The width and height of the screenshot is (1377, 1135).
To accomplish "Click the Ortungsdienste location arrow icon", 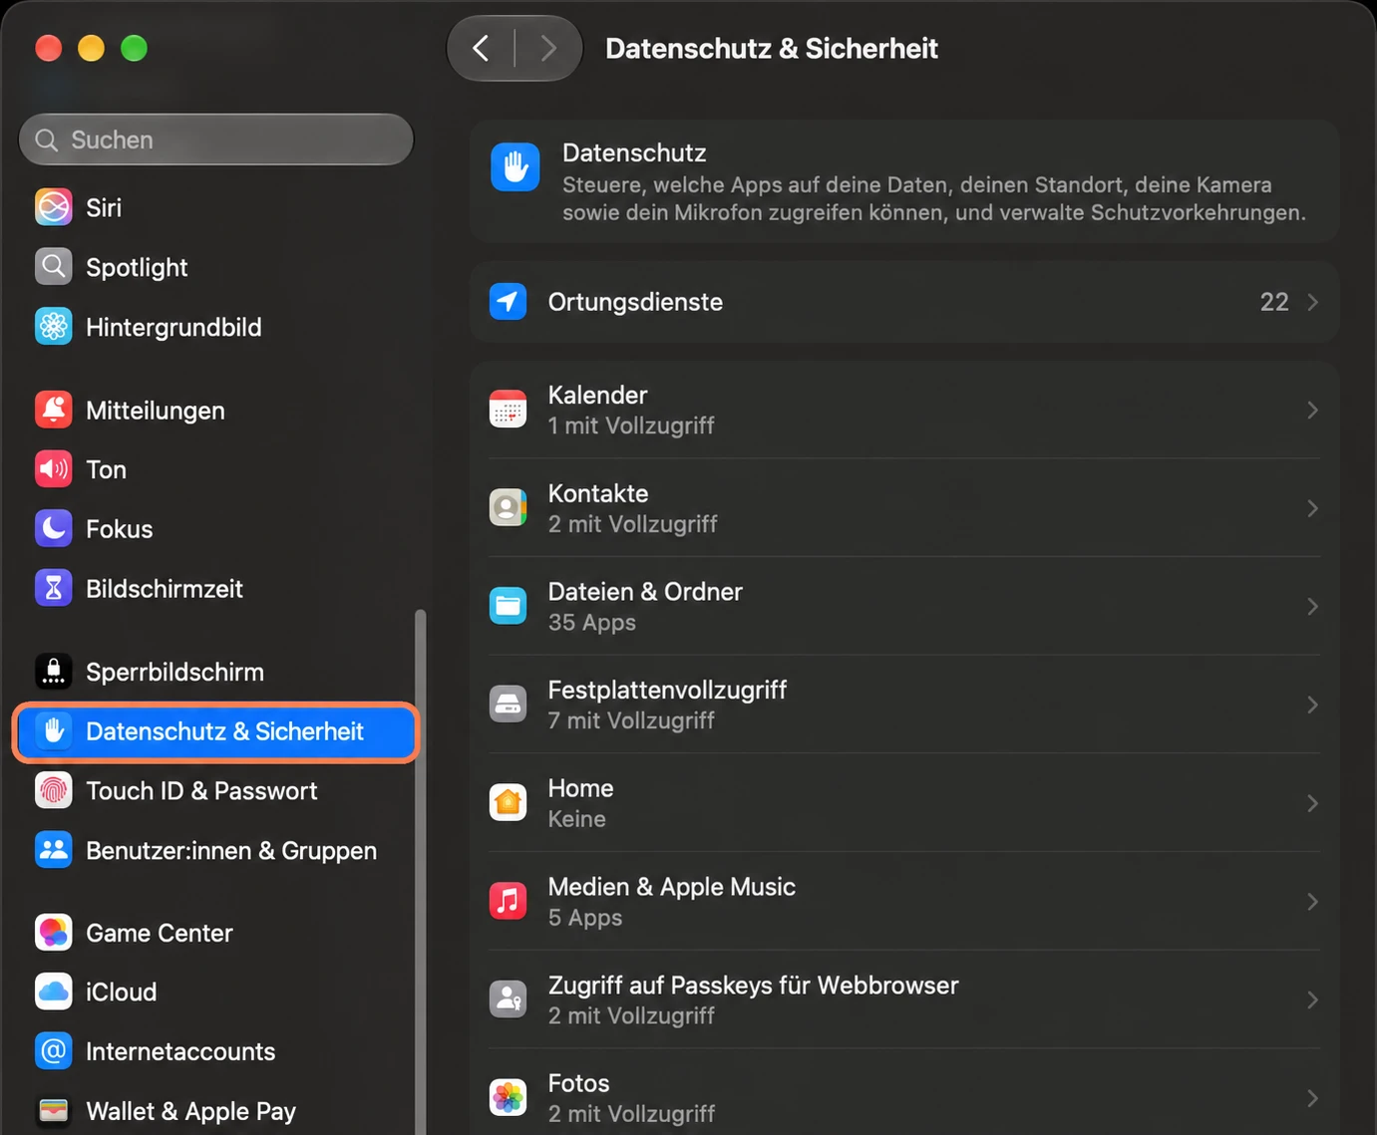I will (x=509, y=302).
